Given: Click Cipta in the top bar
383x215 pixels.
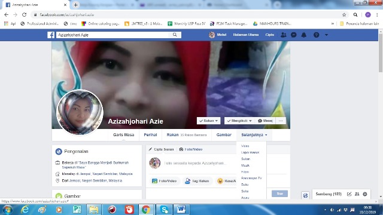Looking at the screenshot, I should 270,35.
